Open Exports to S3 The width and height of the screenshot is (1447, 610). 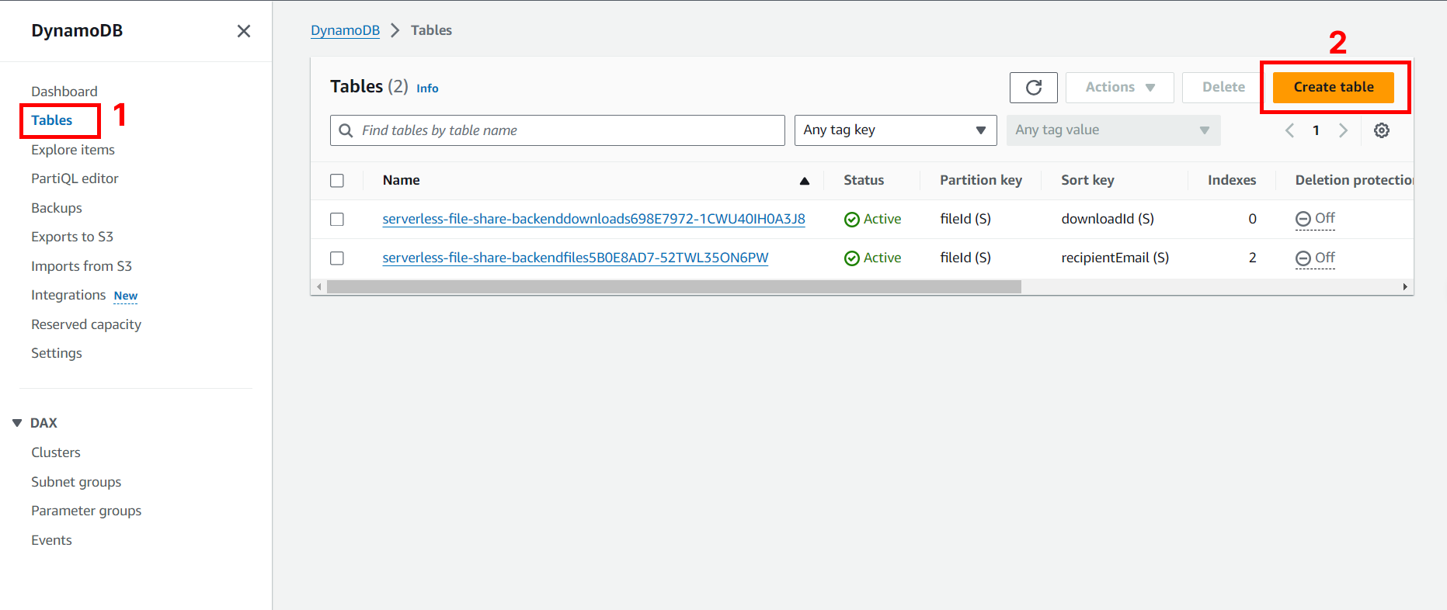pos(72,237)
